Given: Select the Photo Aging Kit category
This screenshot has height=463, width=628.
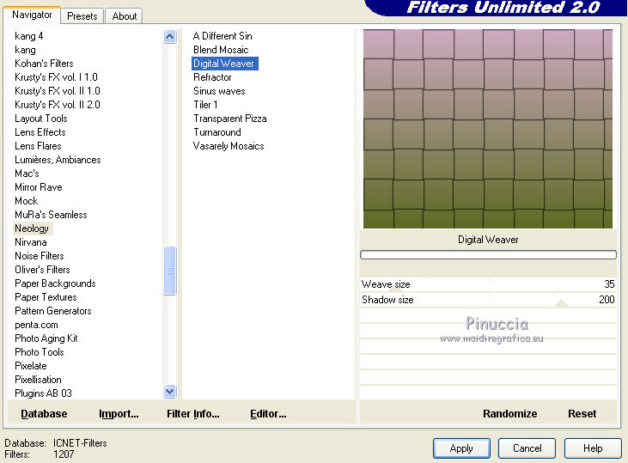Looking at the screenshot, I should (46, 338).
